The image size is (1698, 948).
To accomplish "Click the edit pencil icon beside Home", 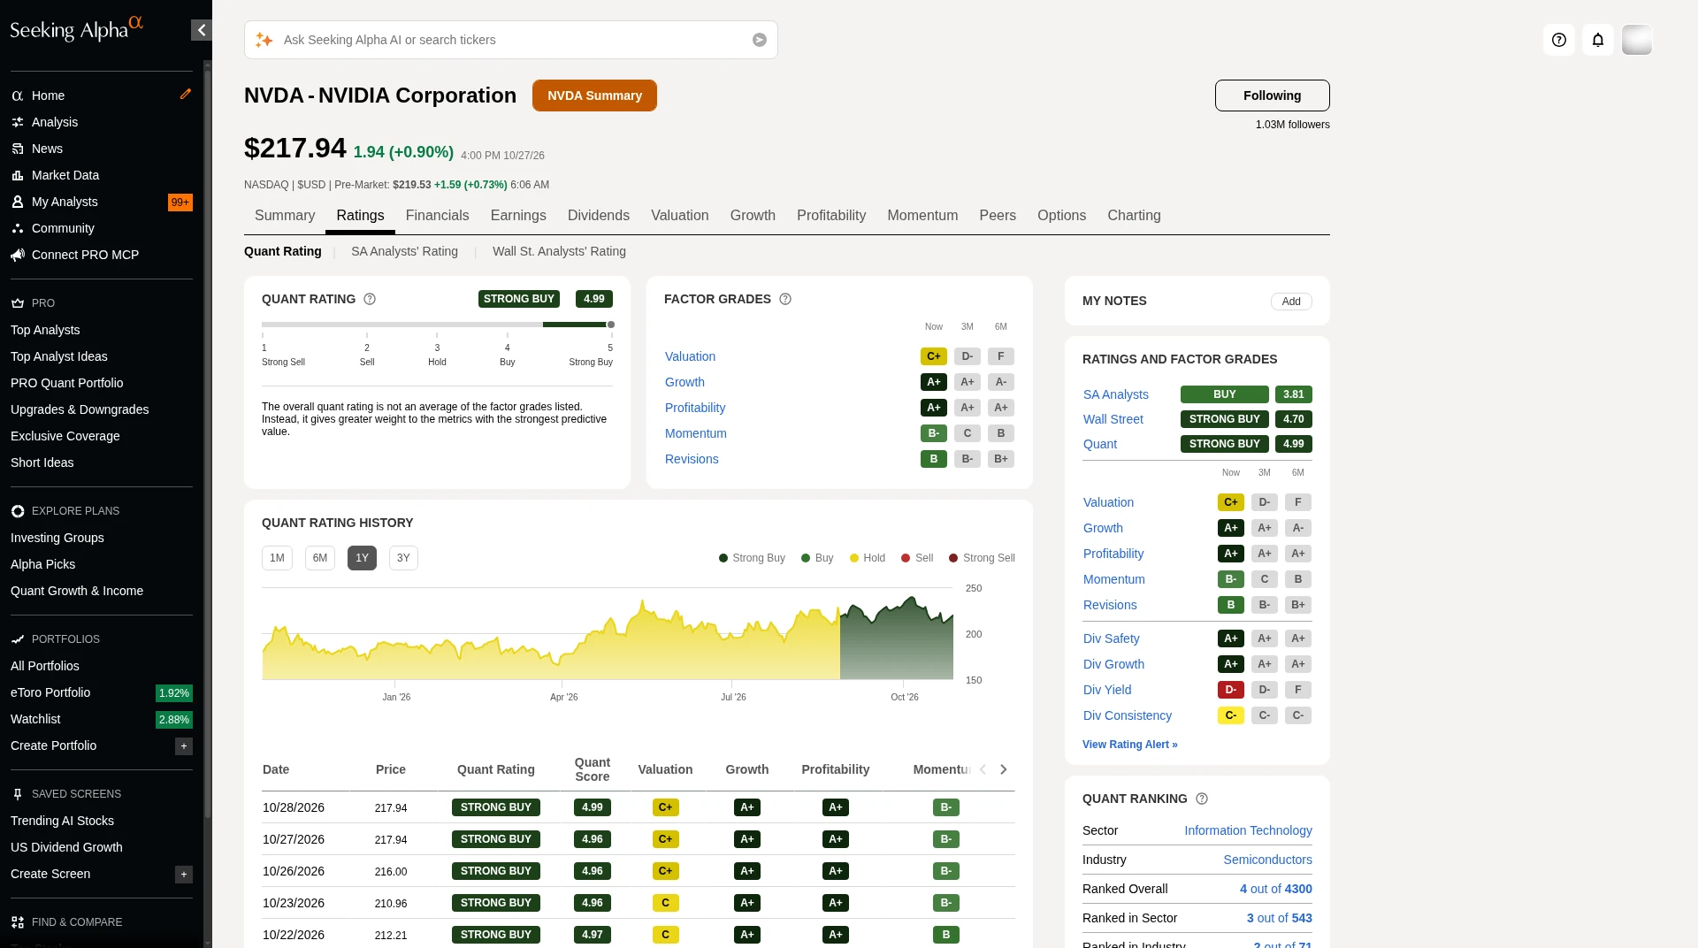I will [186, 94].
